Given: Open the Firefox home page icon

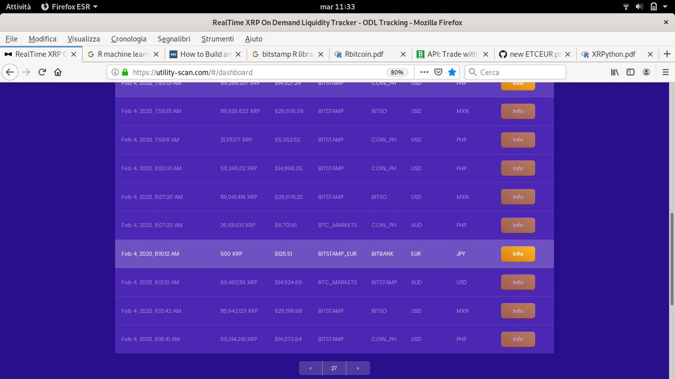Looking at the screenshot, I should click(57, 72).
